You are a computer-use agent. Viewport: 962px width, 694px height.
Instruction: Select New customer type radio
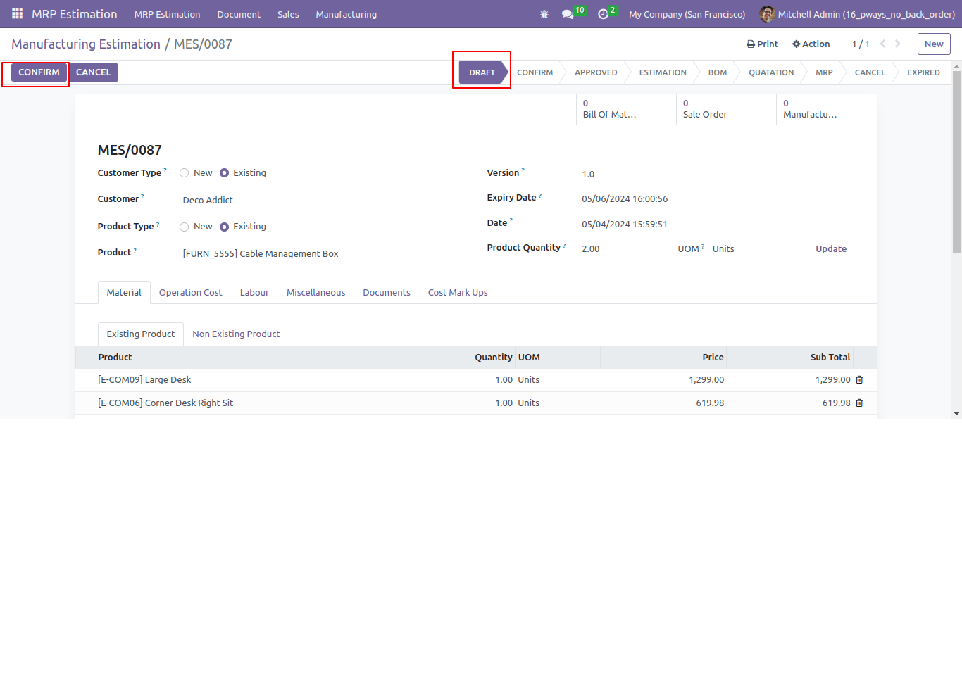point(184,173)
